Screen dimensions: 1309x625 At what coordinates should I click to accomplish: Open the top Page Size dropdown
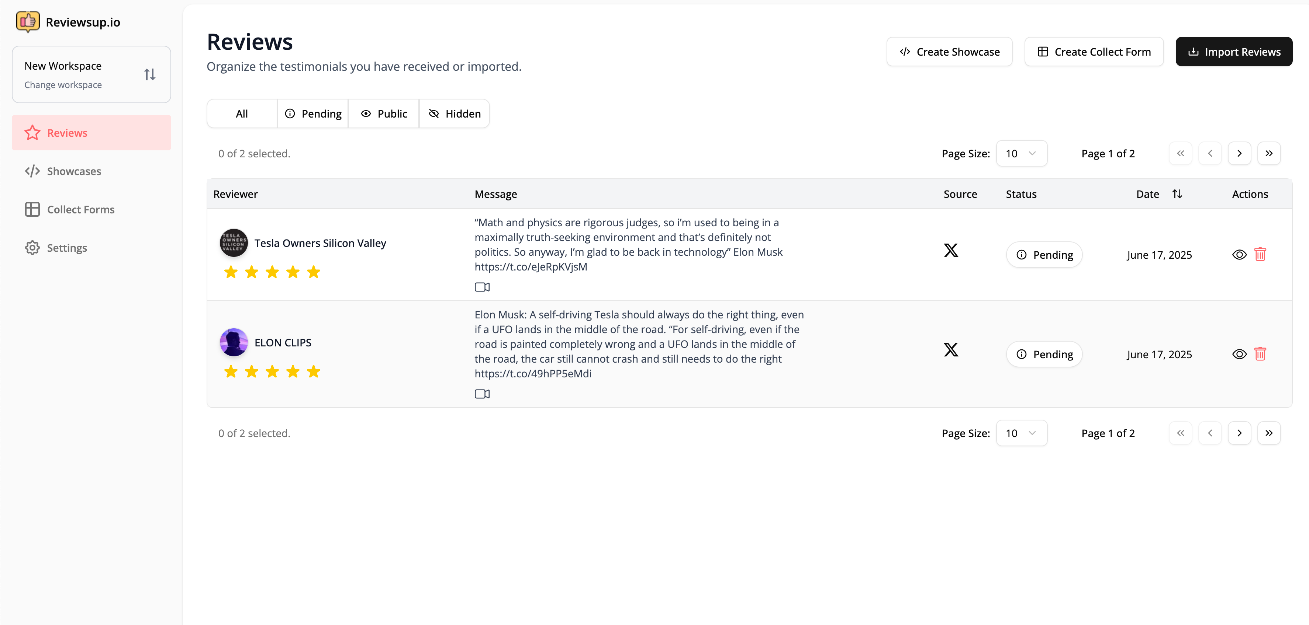click(x=1021, y=153)
